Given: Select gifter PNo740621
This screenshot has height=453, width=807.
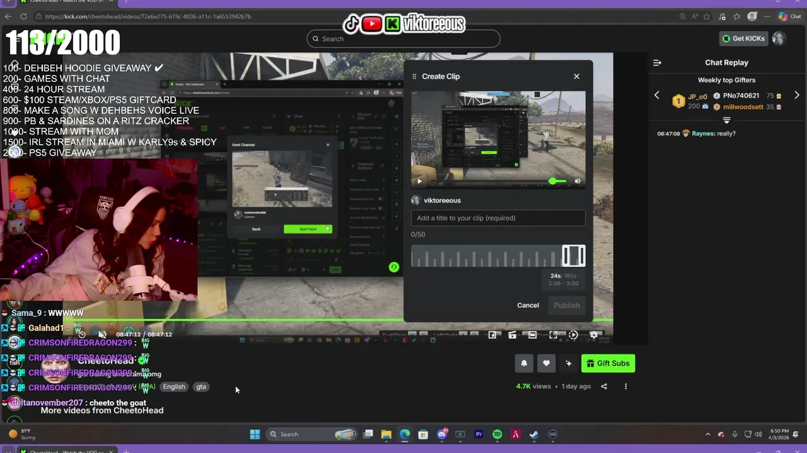Looking at the screenshot, I should (741, 96).
